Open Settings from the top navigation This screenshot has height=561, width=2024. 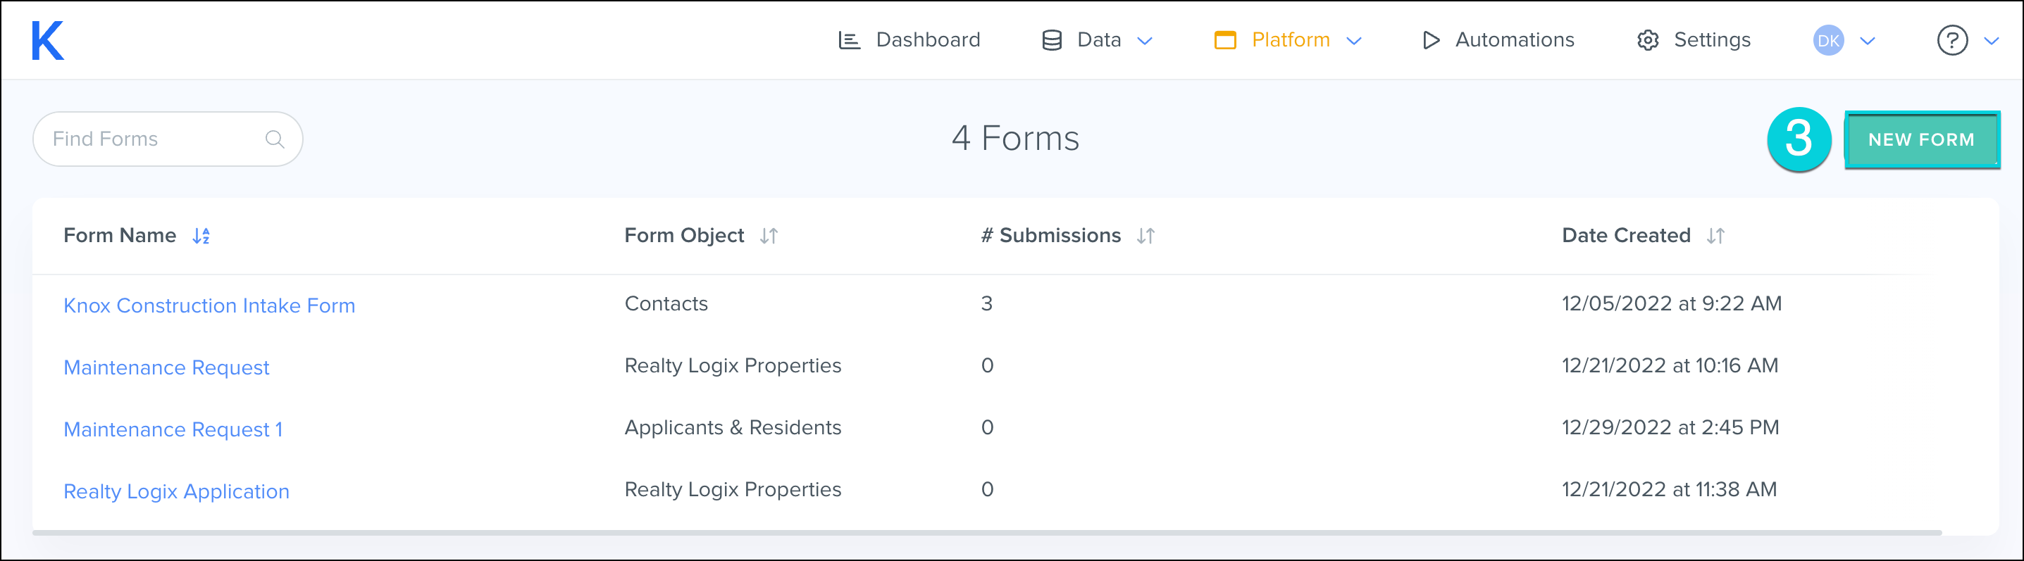coord(1694,40)
